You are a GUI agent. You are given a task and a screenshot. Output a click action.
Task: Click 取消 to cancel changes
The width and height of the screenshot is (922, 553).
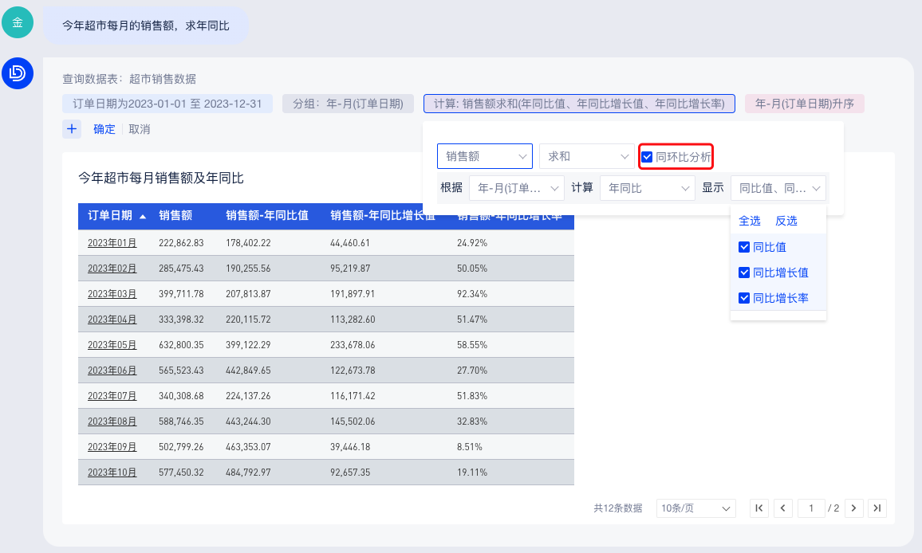(x=140, y=129)
